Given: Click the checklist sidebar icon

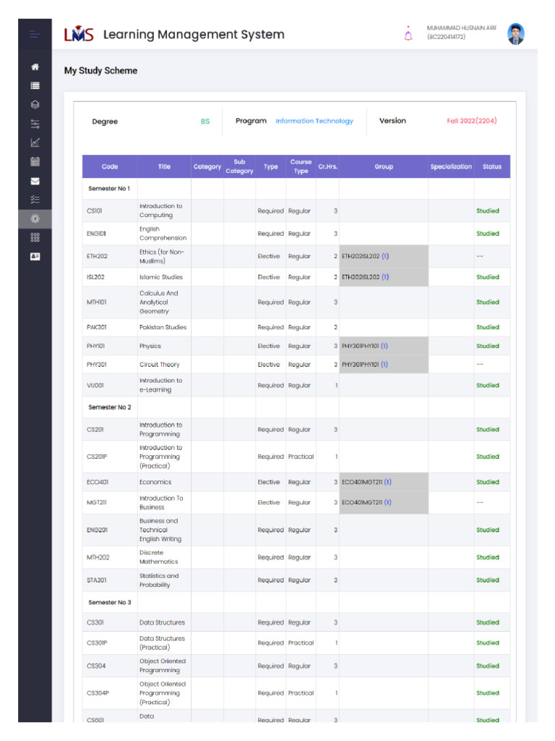Looking at the screenshot, I should click(35, 200).
